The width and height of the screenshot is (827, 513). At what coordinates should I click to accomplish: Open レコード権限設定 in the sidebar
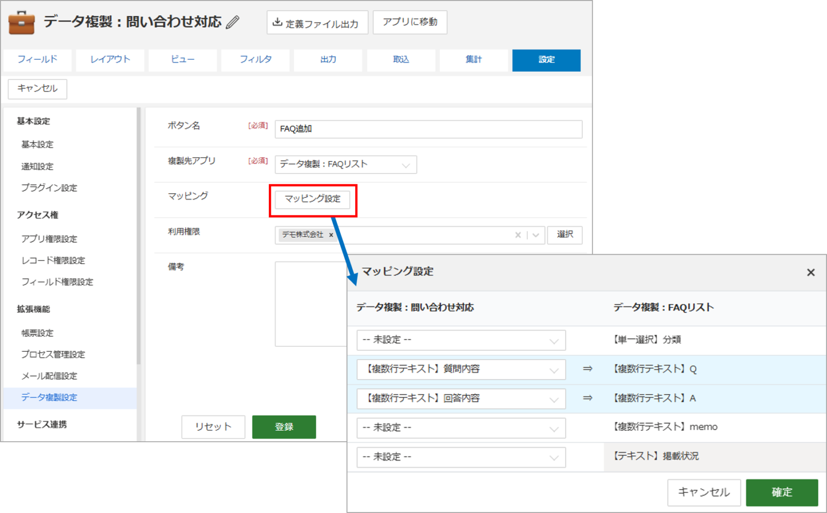[x=53, y=260]
